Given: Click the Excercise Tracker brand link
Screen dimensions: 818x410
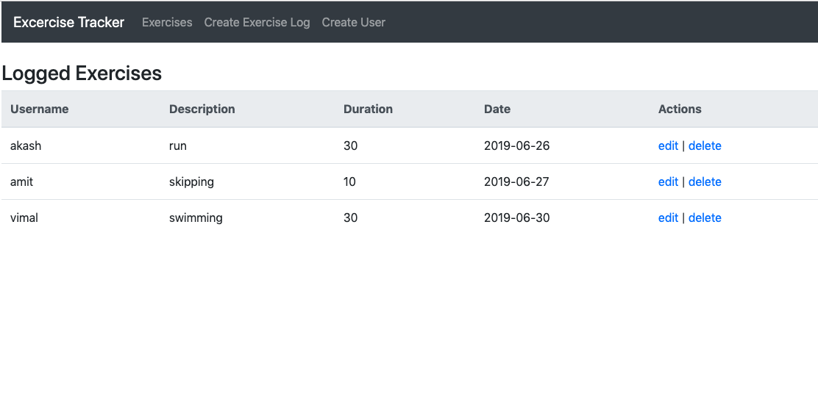Looking at the screenshot, I should pos(69,22).
